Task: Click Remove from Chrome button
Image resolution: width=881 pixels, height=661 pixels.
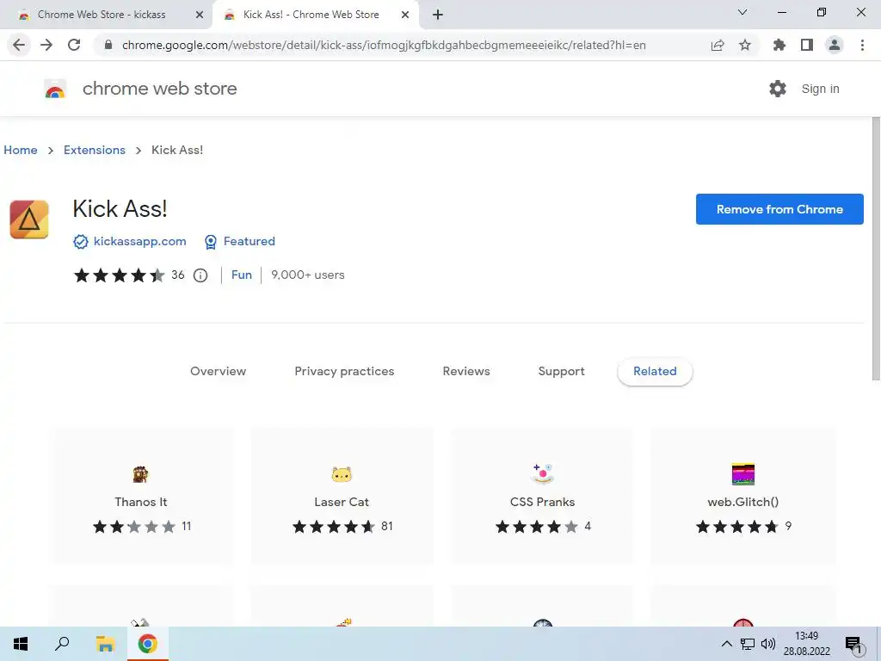Action: click(x=779, y=209)
